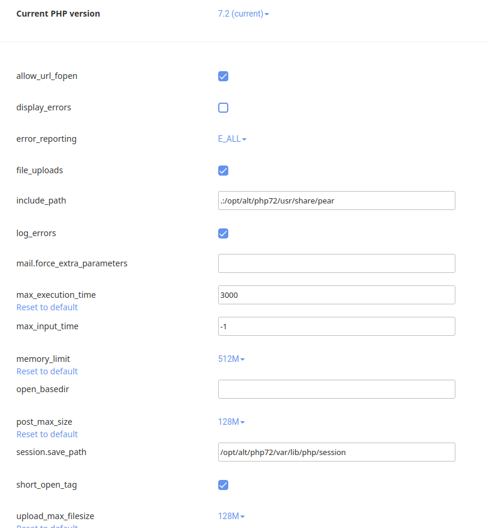
Task: Focus the mail.force_extra_parameters input box
Action: click(336, 263)
